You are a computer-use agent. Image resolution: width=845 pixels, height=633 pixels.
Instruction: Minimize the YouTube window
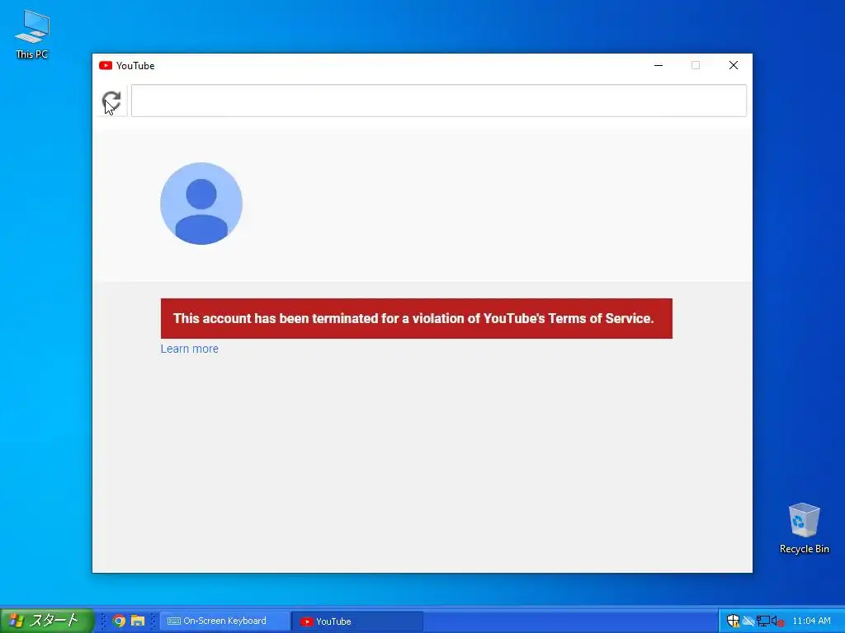(x=659, y=65)
